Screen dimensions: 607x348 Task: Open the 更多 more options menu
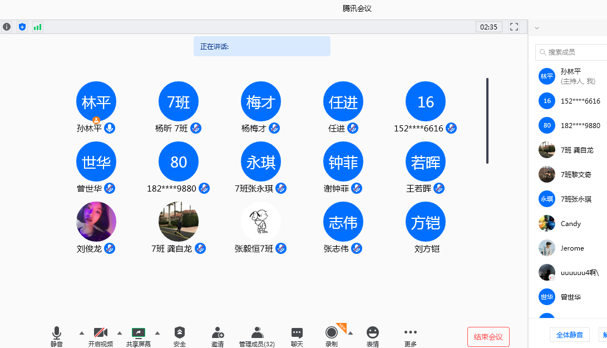pos(411,336)
